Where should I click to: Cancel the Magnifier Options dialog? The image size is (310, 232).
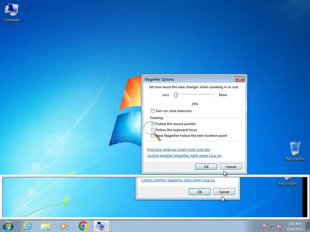(231, 167)
